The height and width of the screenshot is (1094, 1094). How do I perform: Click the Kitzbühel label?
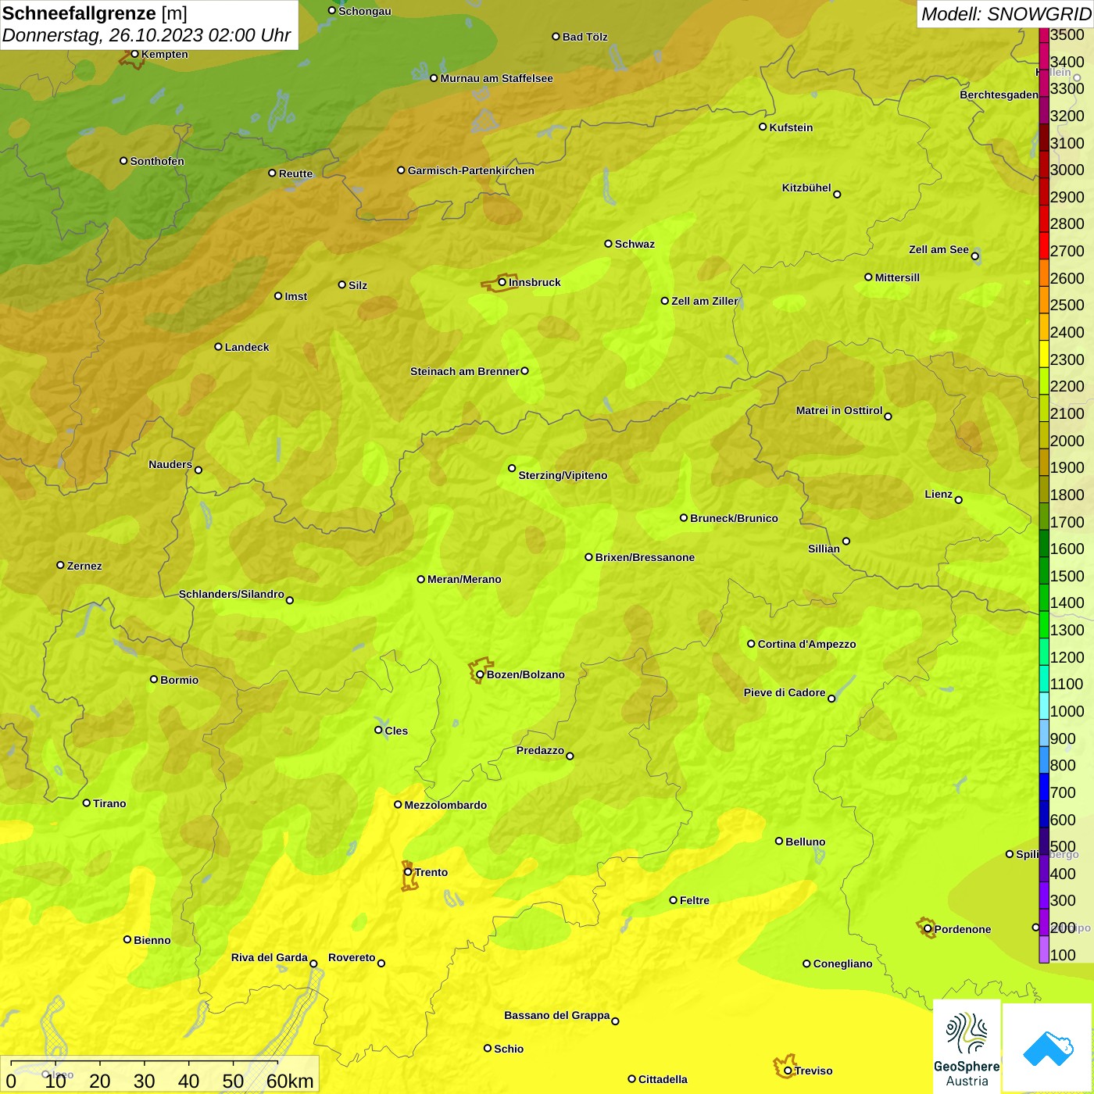(x=806, y=188)
